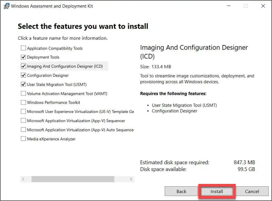Click the Size: 133.4 MB text
Viewport: 272px width, 201px height.
pyautogui.click(x=156, y=67)
